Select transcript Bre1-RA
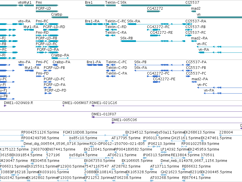The image size is (242, 182). [92, 21]
